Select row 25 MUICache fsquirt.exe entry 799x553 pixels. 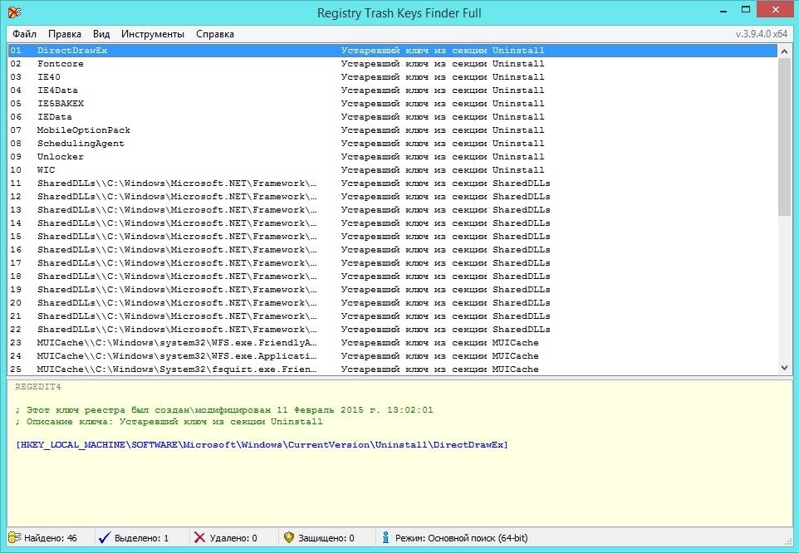(392, 369)
